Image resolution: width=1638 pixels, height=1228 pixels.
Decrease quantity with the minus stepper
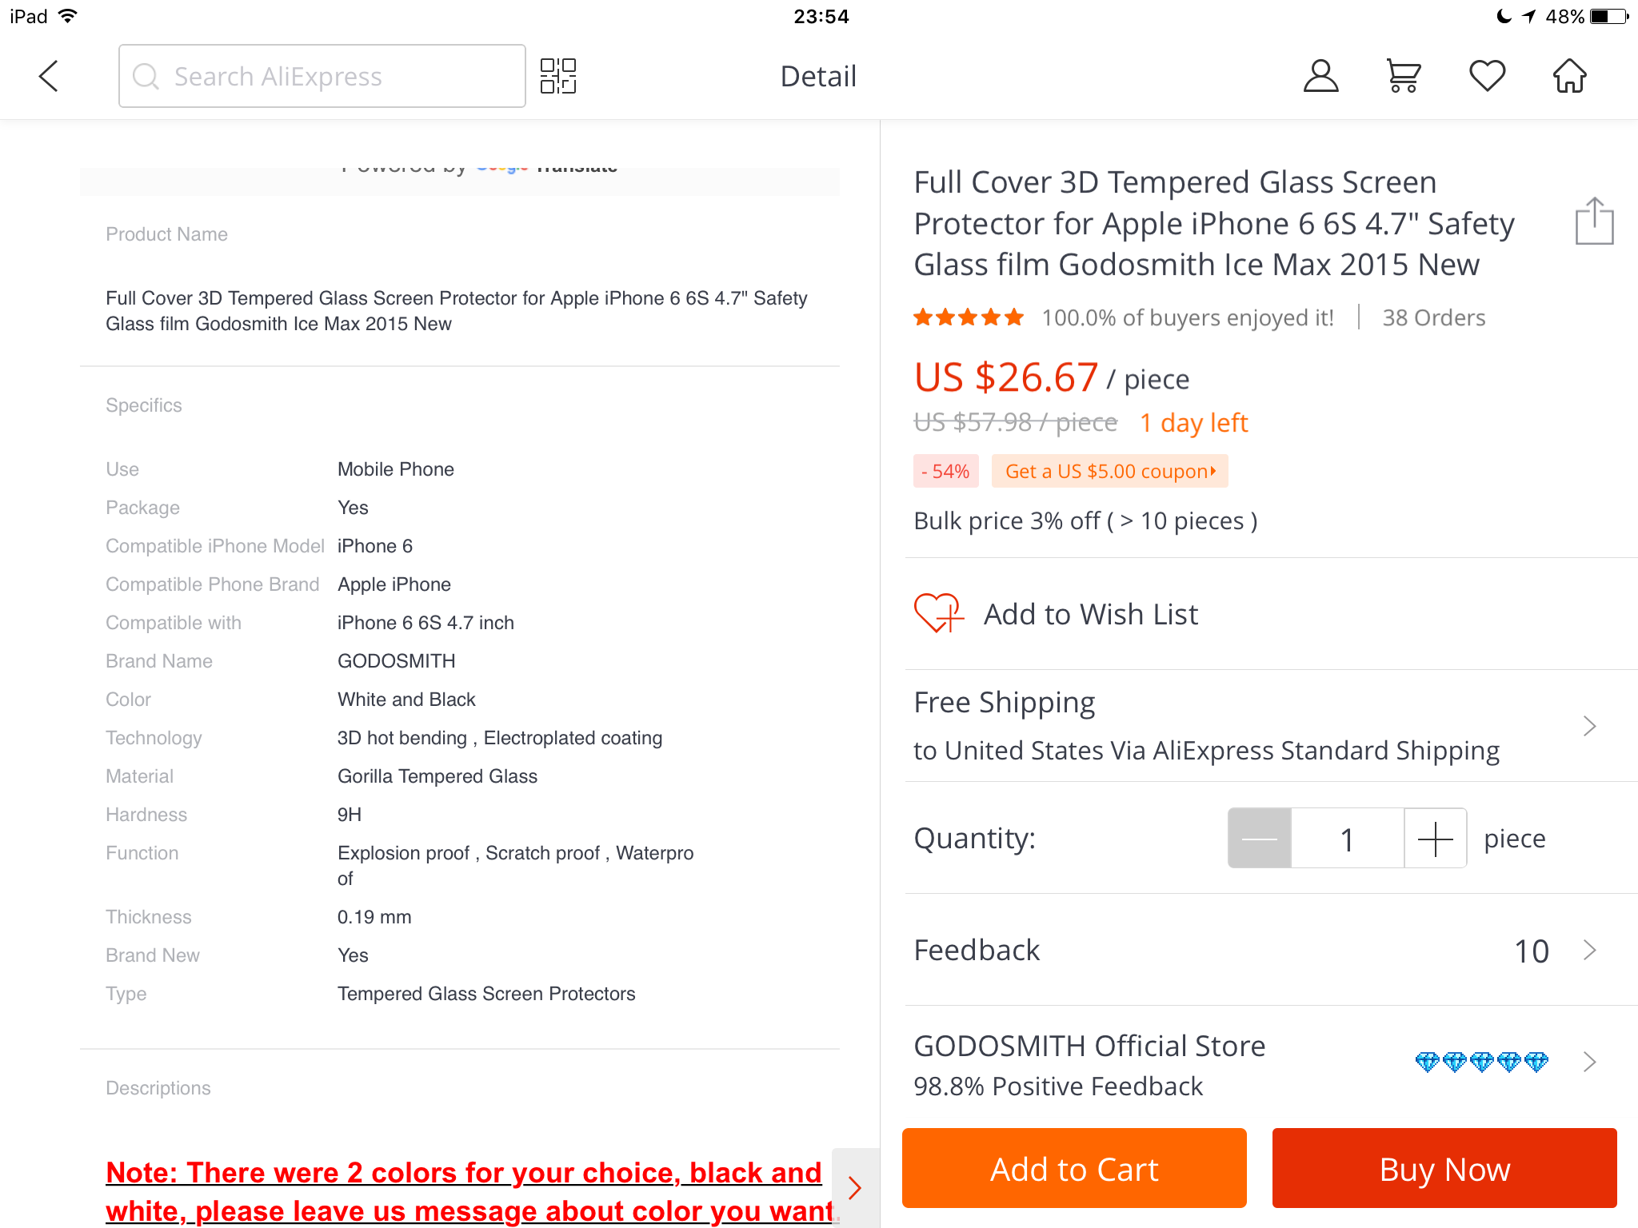(x=1260, y=839)
